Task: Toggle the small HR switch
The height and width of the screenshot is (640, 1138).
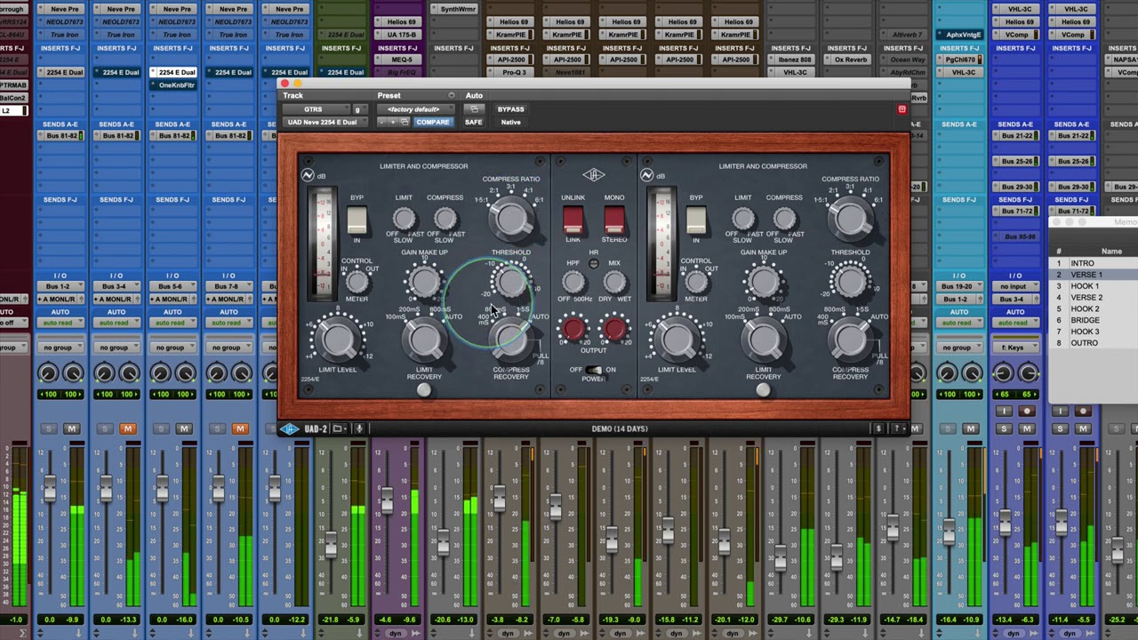Action: tap(594, 264)
